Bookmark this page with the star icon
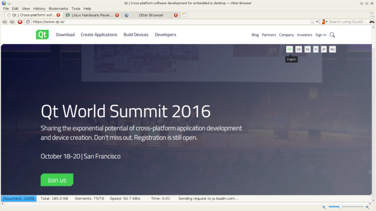 pyautogui.click(x=312, y=22)
